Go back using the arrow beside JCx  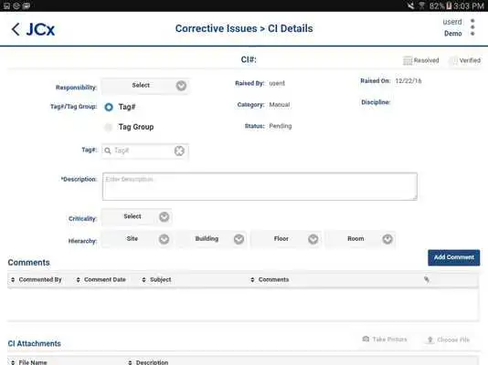[16, 29]
